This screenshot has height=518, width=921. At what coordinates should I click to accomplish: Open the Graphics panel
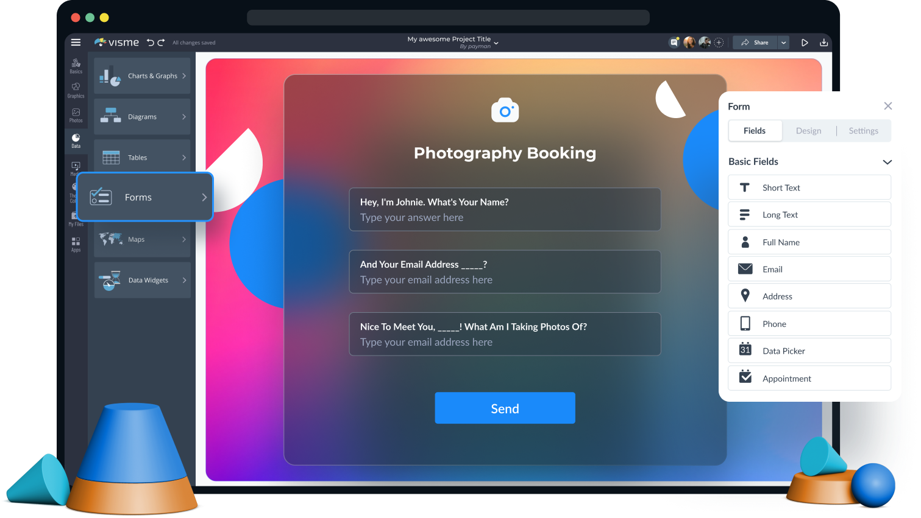76,89
